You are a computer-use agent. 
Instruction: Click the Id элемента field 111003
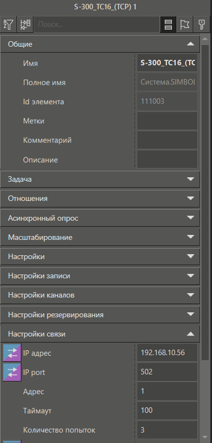[x=167, y=101]
